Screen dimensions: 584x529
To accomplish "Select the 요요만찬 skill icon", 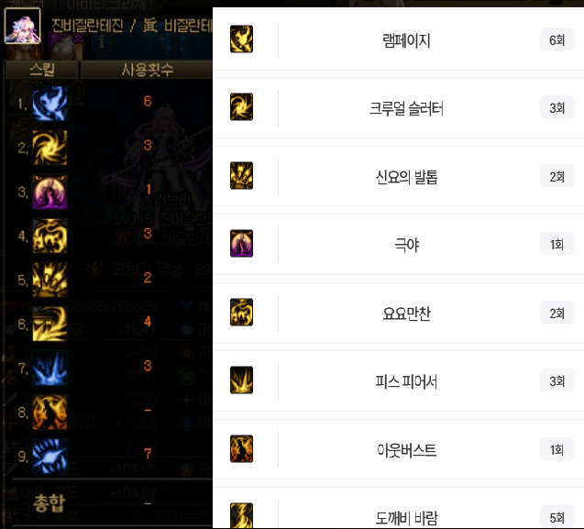I will (x=241, y=313).
